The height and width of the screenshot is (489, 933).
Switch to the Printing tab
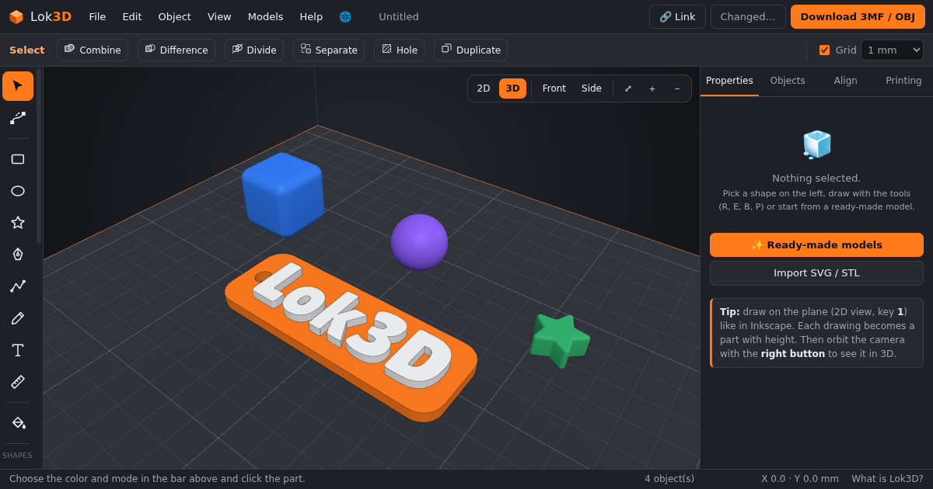[x=903, y=81]
